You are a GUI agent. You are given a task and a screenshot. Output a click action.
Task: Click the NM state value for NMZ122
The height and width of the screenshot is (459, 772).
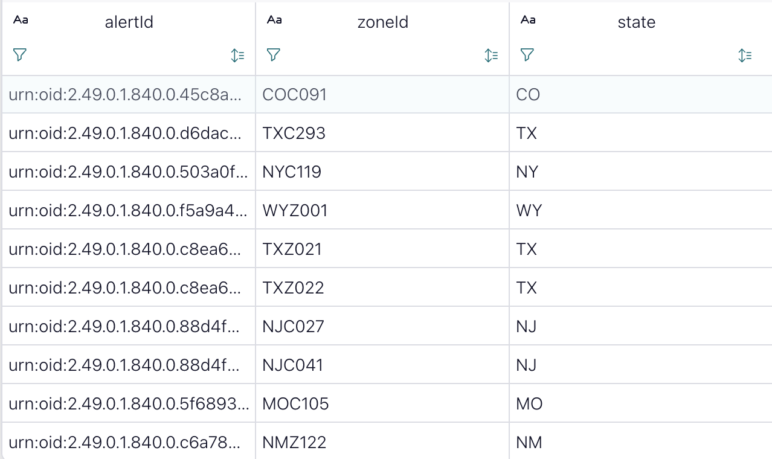529,442
